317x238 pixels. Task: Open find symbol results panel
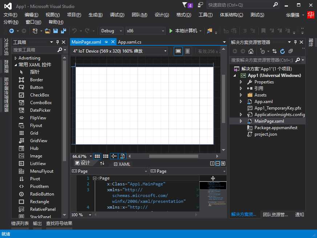(59, 223)
